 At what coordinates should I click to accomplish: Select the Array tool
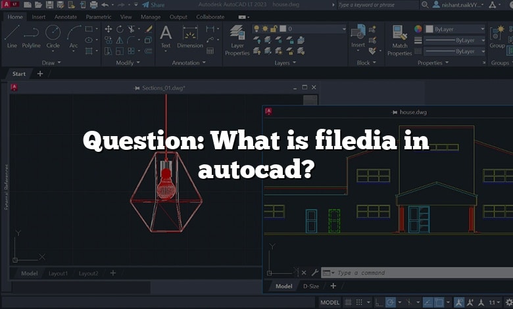click(x=131, y=51)
